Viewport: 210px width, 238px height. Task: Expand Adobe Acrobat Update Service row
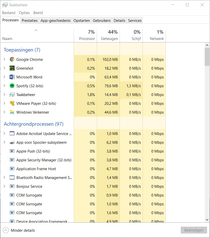click(4, 134)
